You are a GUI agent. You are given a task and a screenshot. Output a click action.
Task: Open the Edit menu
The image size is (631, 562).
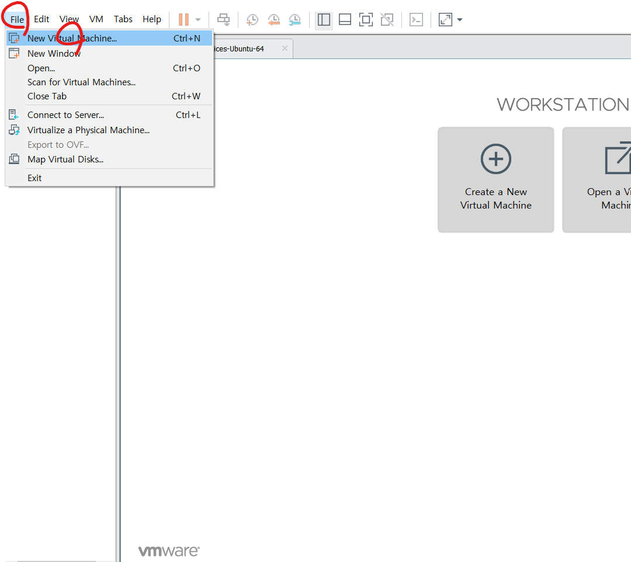pyautogui.click(x=41, y=19)
